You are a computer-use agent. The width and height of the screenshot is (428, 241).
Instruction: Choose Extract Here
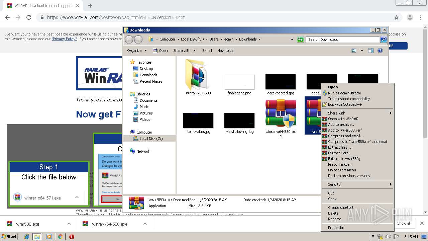[x=358, y=153]
